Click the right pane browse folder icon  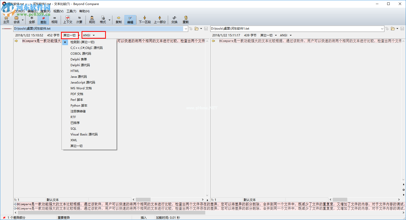pos(393,29)
